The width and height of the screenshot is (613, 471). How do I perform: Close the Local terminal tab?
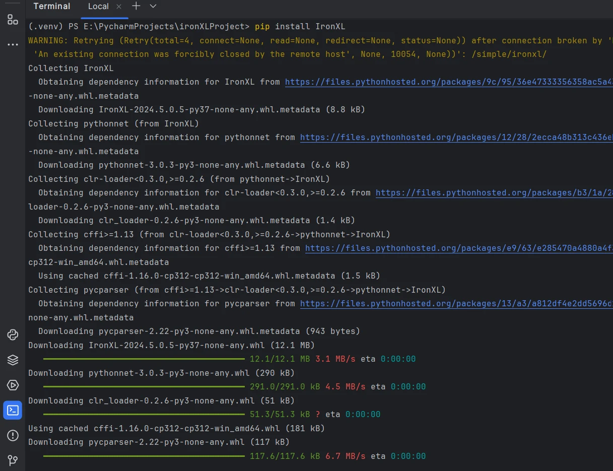[x=119, y=7]
